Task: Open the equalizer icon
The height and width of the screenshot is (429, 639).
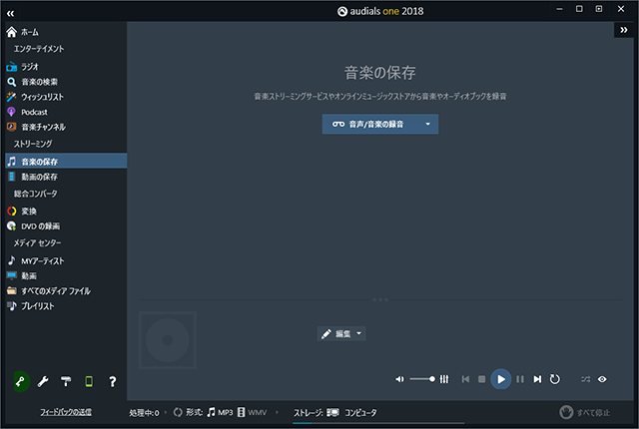Action: (x=444, y=379)
